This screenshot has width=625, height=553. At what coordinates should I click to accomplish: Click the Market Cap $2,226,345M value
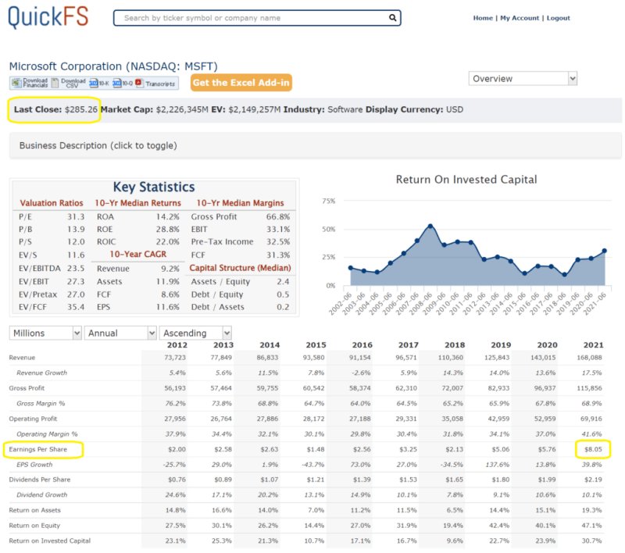182,109
